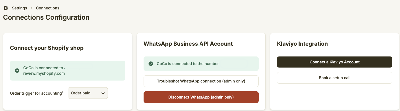Click the WhatsApp connected number message

[188, 64]
